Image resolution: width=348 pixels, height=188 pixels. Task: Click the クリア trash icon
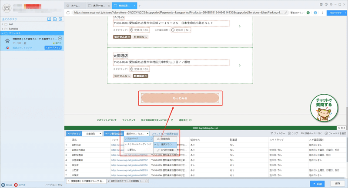tap(289, 133)
